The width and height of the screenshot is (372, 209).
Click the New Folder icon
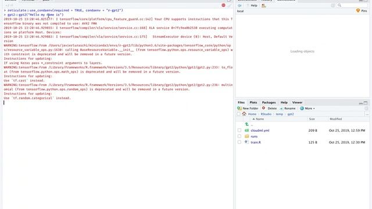(239, 109)
